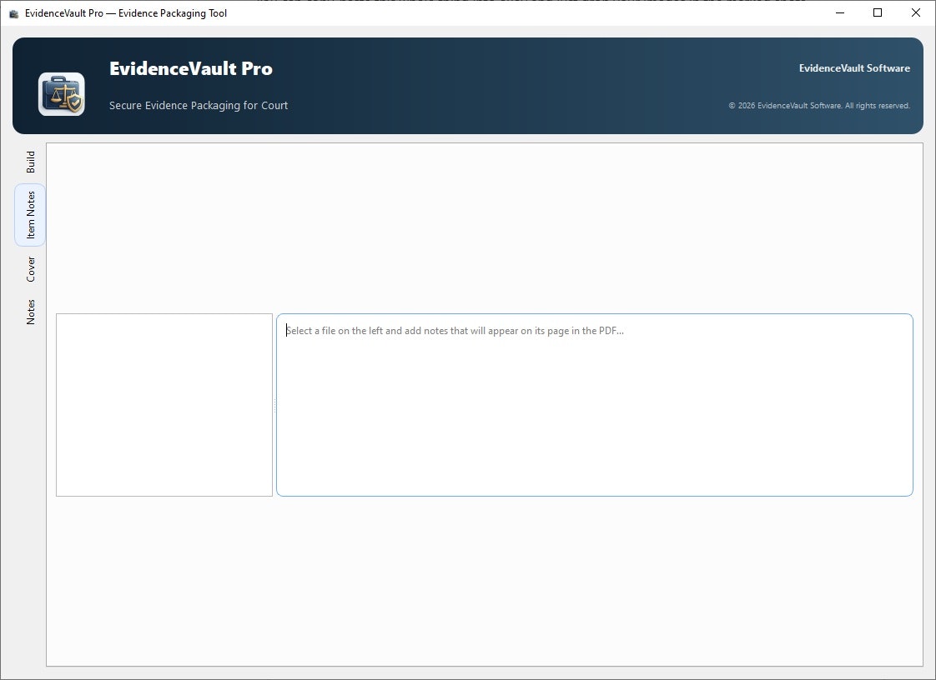The width and height of the screenshot is (936, 680).
Task: Click the Secure Evidence Packaging subtitle
Action: point(198,105)
